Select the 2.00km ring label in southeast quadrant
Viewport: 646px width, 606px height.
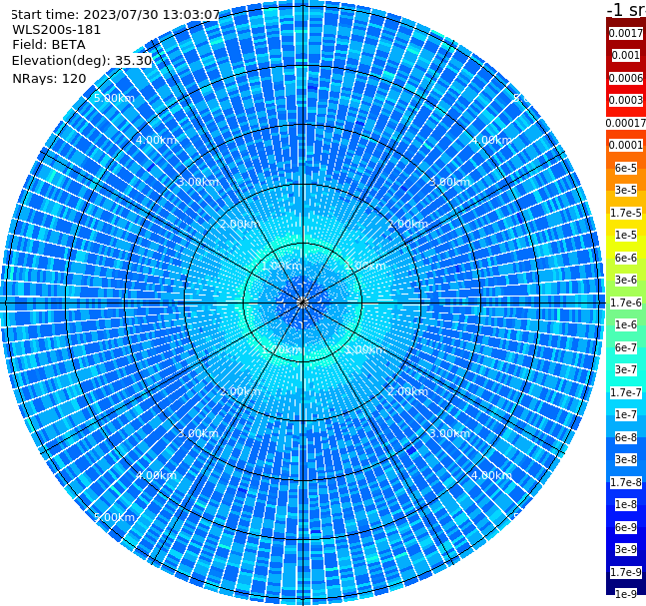(x=408, y=391)
